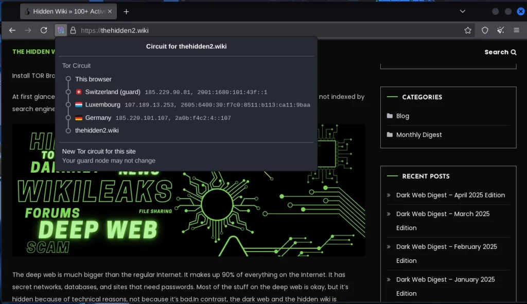Image resolution: width=527 pixels, height=304 pixels.
Task: Click the Hidden Wiki tab favicon
Action: [x=27, y=11]
